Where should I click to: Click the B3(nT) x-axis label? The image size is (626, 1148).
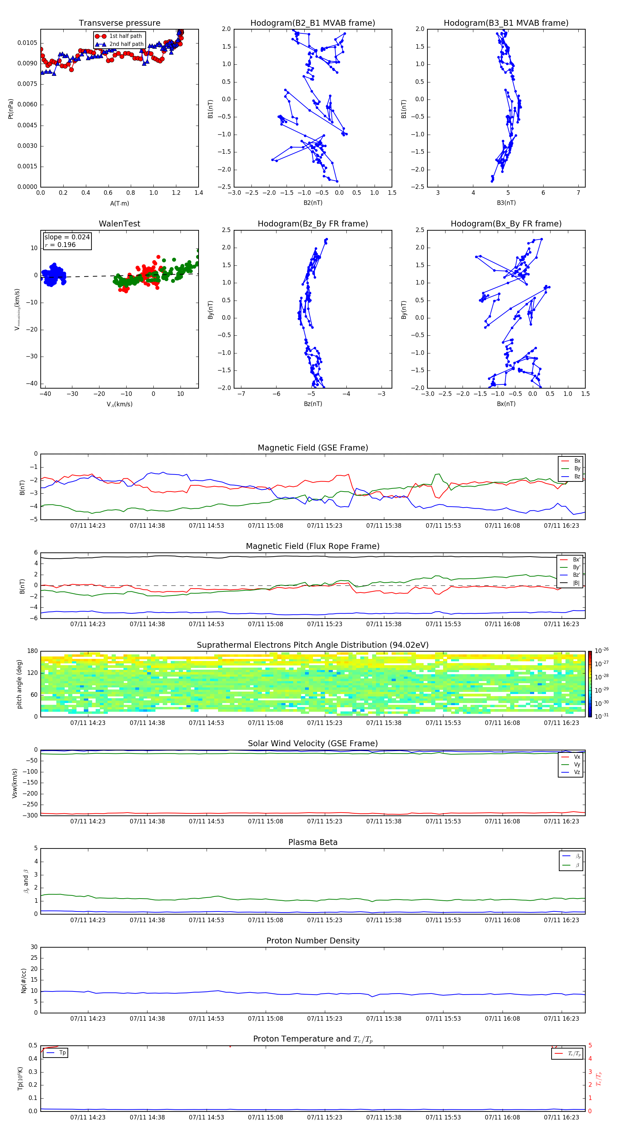(506, 203)
